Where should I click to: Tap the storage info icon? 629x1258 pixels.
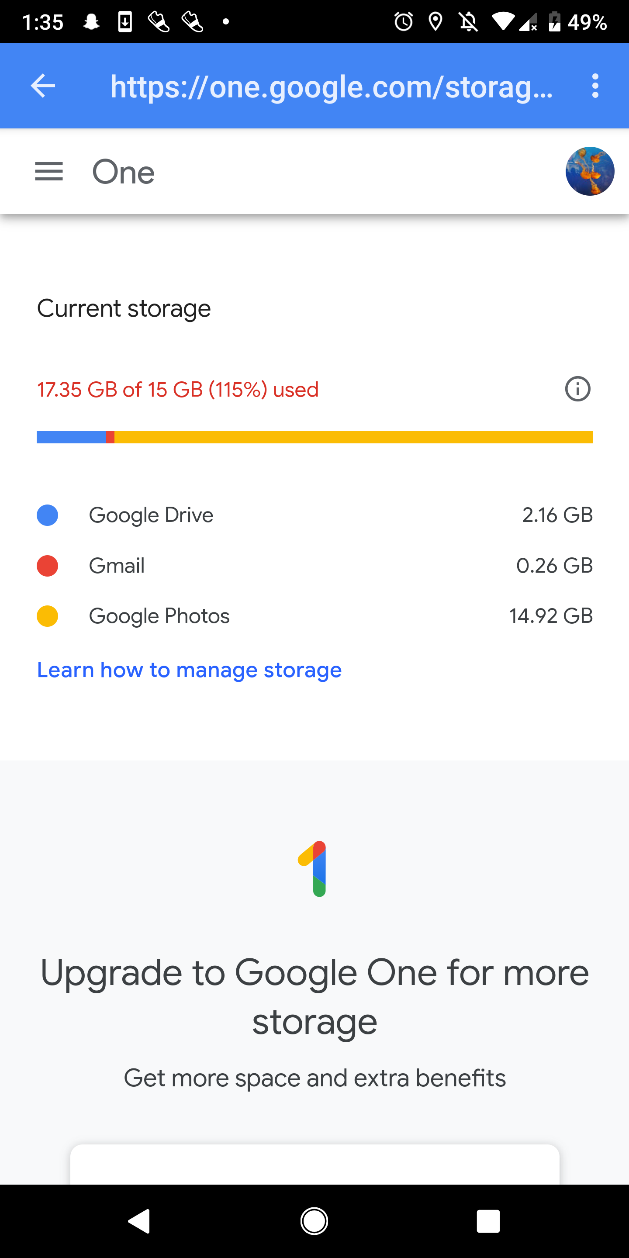pyautogui.click(x=578, y=389)
